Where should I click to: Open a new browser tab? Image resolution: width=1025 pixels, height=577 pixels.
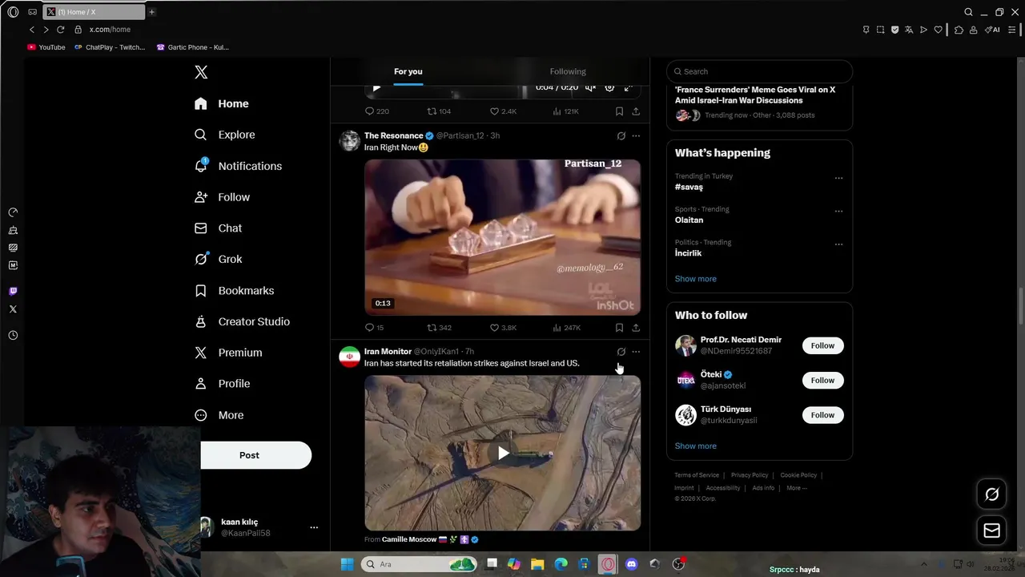pyautogui.click(x=151, y=12)
